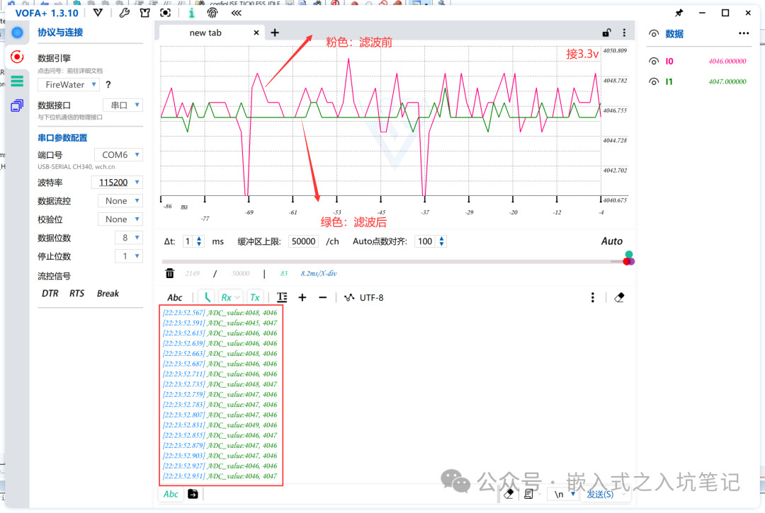Toggle bottom Abc send mode
Viewport: 765px width, 513px height.
[x=171, y=494]
